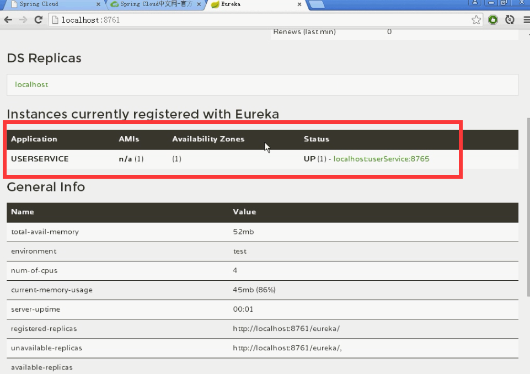Open the localhost DS replica link
The width and height of the screenshot is (530, 374).
click(x=31, y=84)
